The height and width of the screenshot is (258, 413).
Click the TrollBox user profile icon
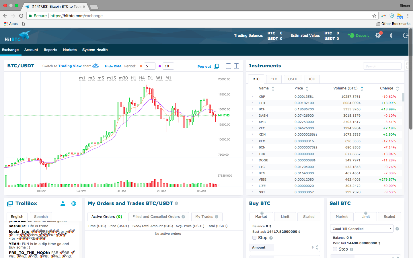63,204
